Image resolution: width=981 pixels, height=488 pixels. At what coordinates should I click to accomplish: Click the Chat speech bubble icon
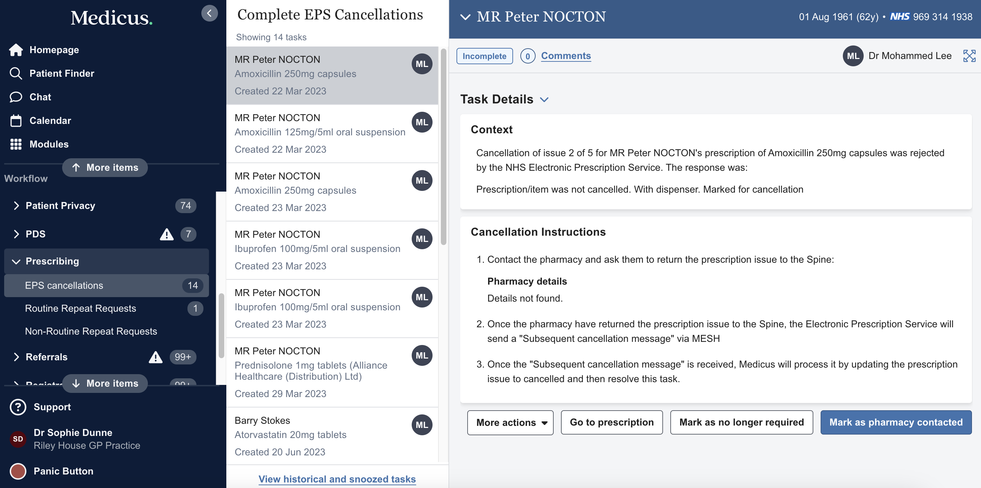pyautogui.click(x=16, y=97)
